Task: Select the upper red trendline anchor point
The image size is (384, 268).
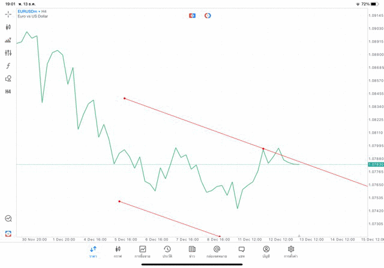Action: (124, 98)
